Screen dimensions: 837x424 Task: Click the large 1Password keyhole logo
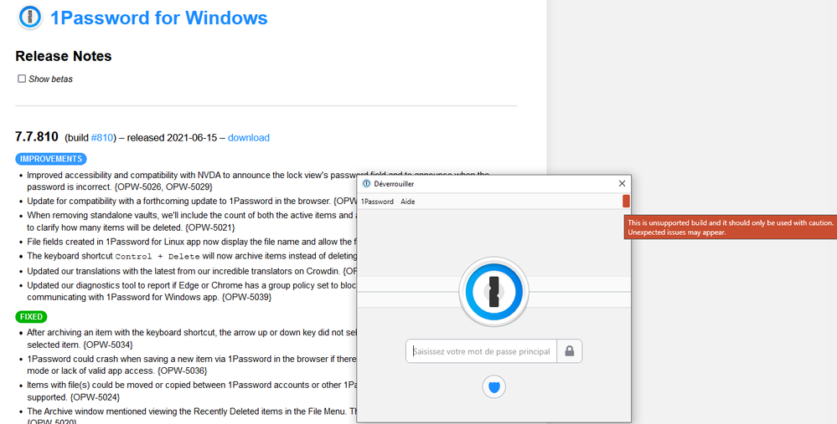coord(493,291)
